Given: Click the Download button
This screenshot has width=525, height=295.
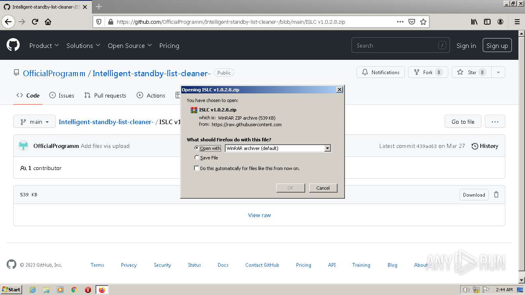Looking at the screenshot, I should click(x=474, y=195).
